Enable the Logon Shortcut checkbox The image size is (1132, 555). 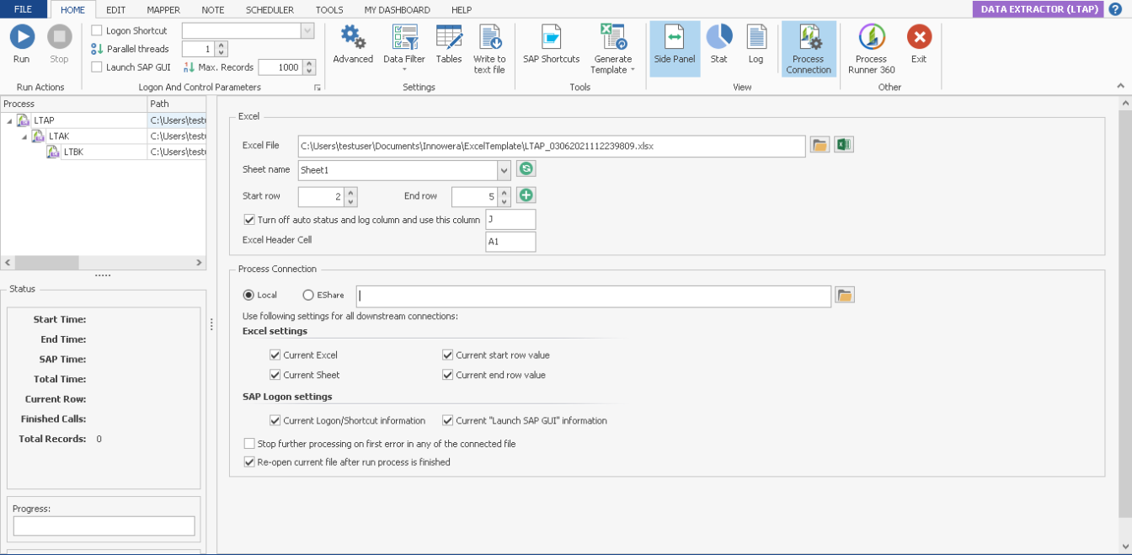(x=97, y=31)
